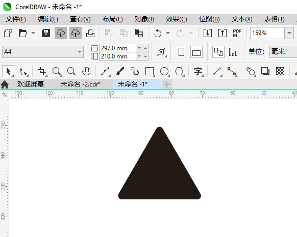Select the Drop shadow tool

(x=265, y=71)
